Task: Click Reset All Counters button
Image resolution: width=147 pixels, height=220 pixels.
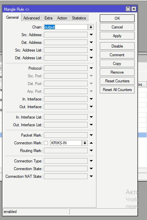Action: pos(117,89)
